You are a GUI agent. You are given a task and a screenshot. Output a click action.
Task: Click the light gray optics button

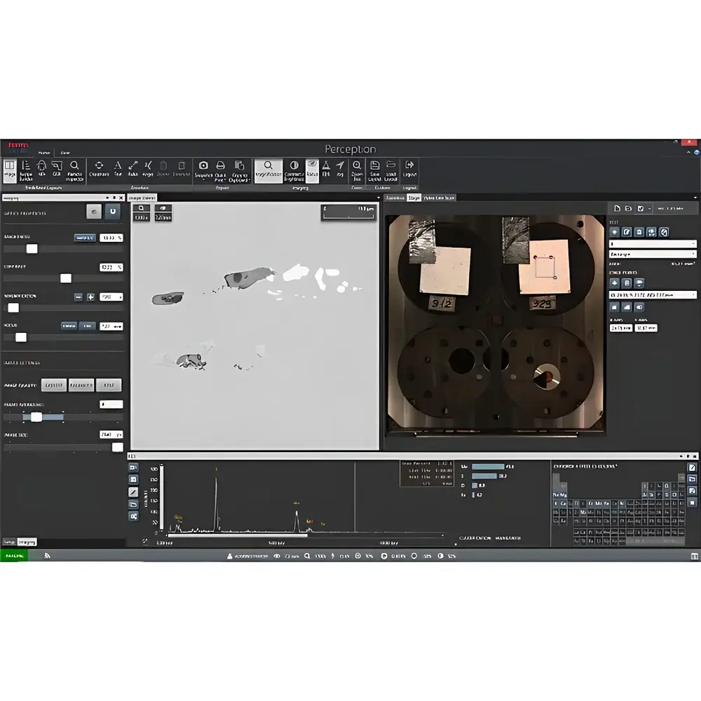click(x=94, y=212)
